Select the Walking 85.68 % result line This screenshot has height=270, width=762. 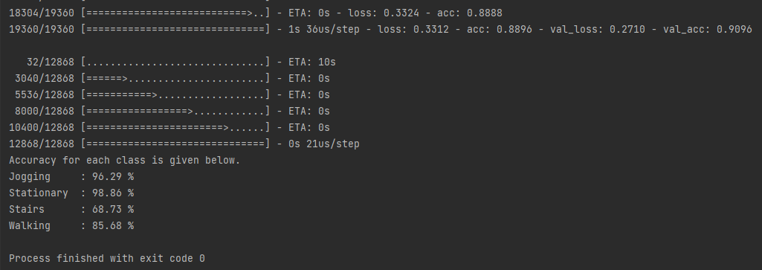pos(71,225)
